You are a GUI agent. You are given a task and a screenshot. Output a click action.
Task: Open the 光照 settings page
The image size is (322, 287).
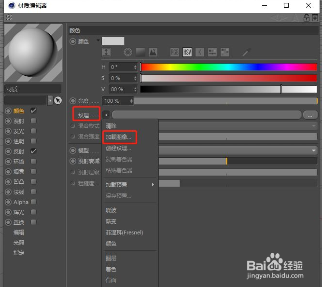tap(19, 243)
